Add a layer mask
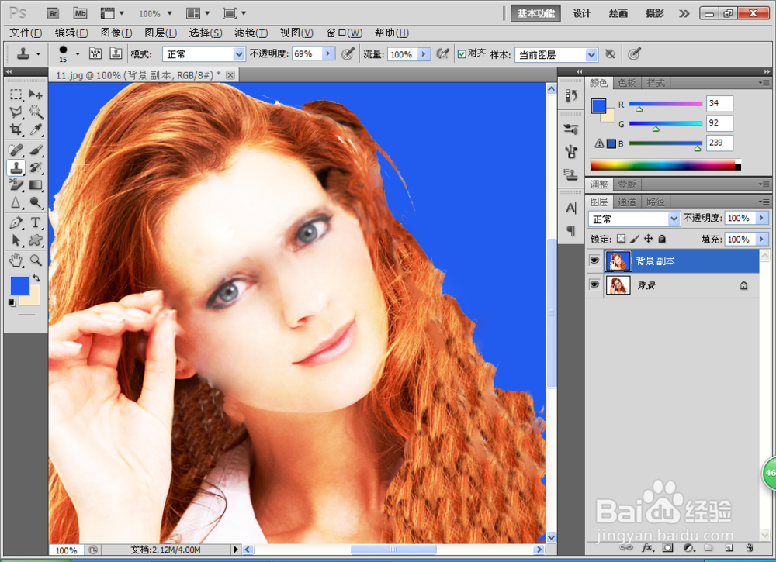 668,548
